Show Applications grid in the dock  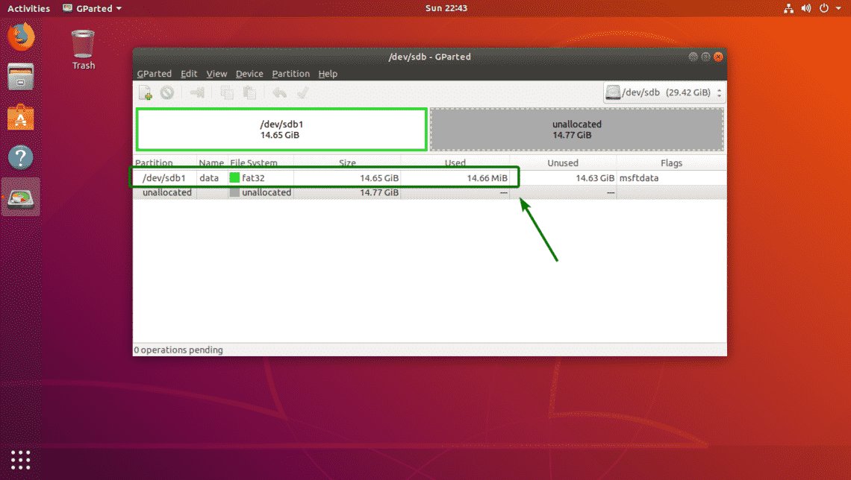pyautogui.click(x=21, y=460)
